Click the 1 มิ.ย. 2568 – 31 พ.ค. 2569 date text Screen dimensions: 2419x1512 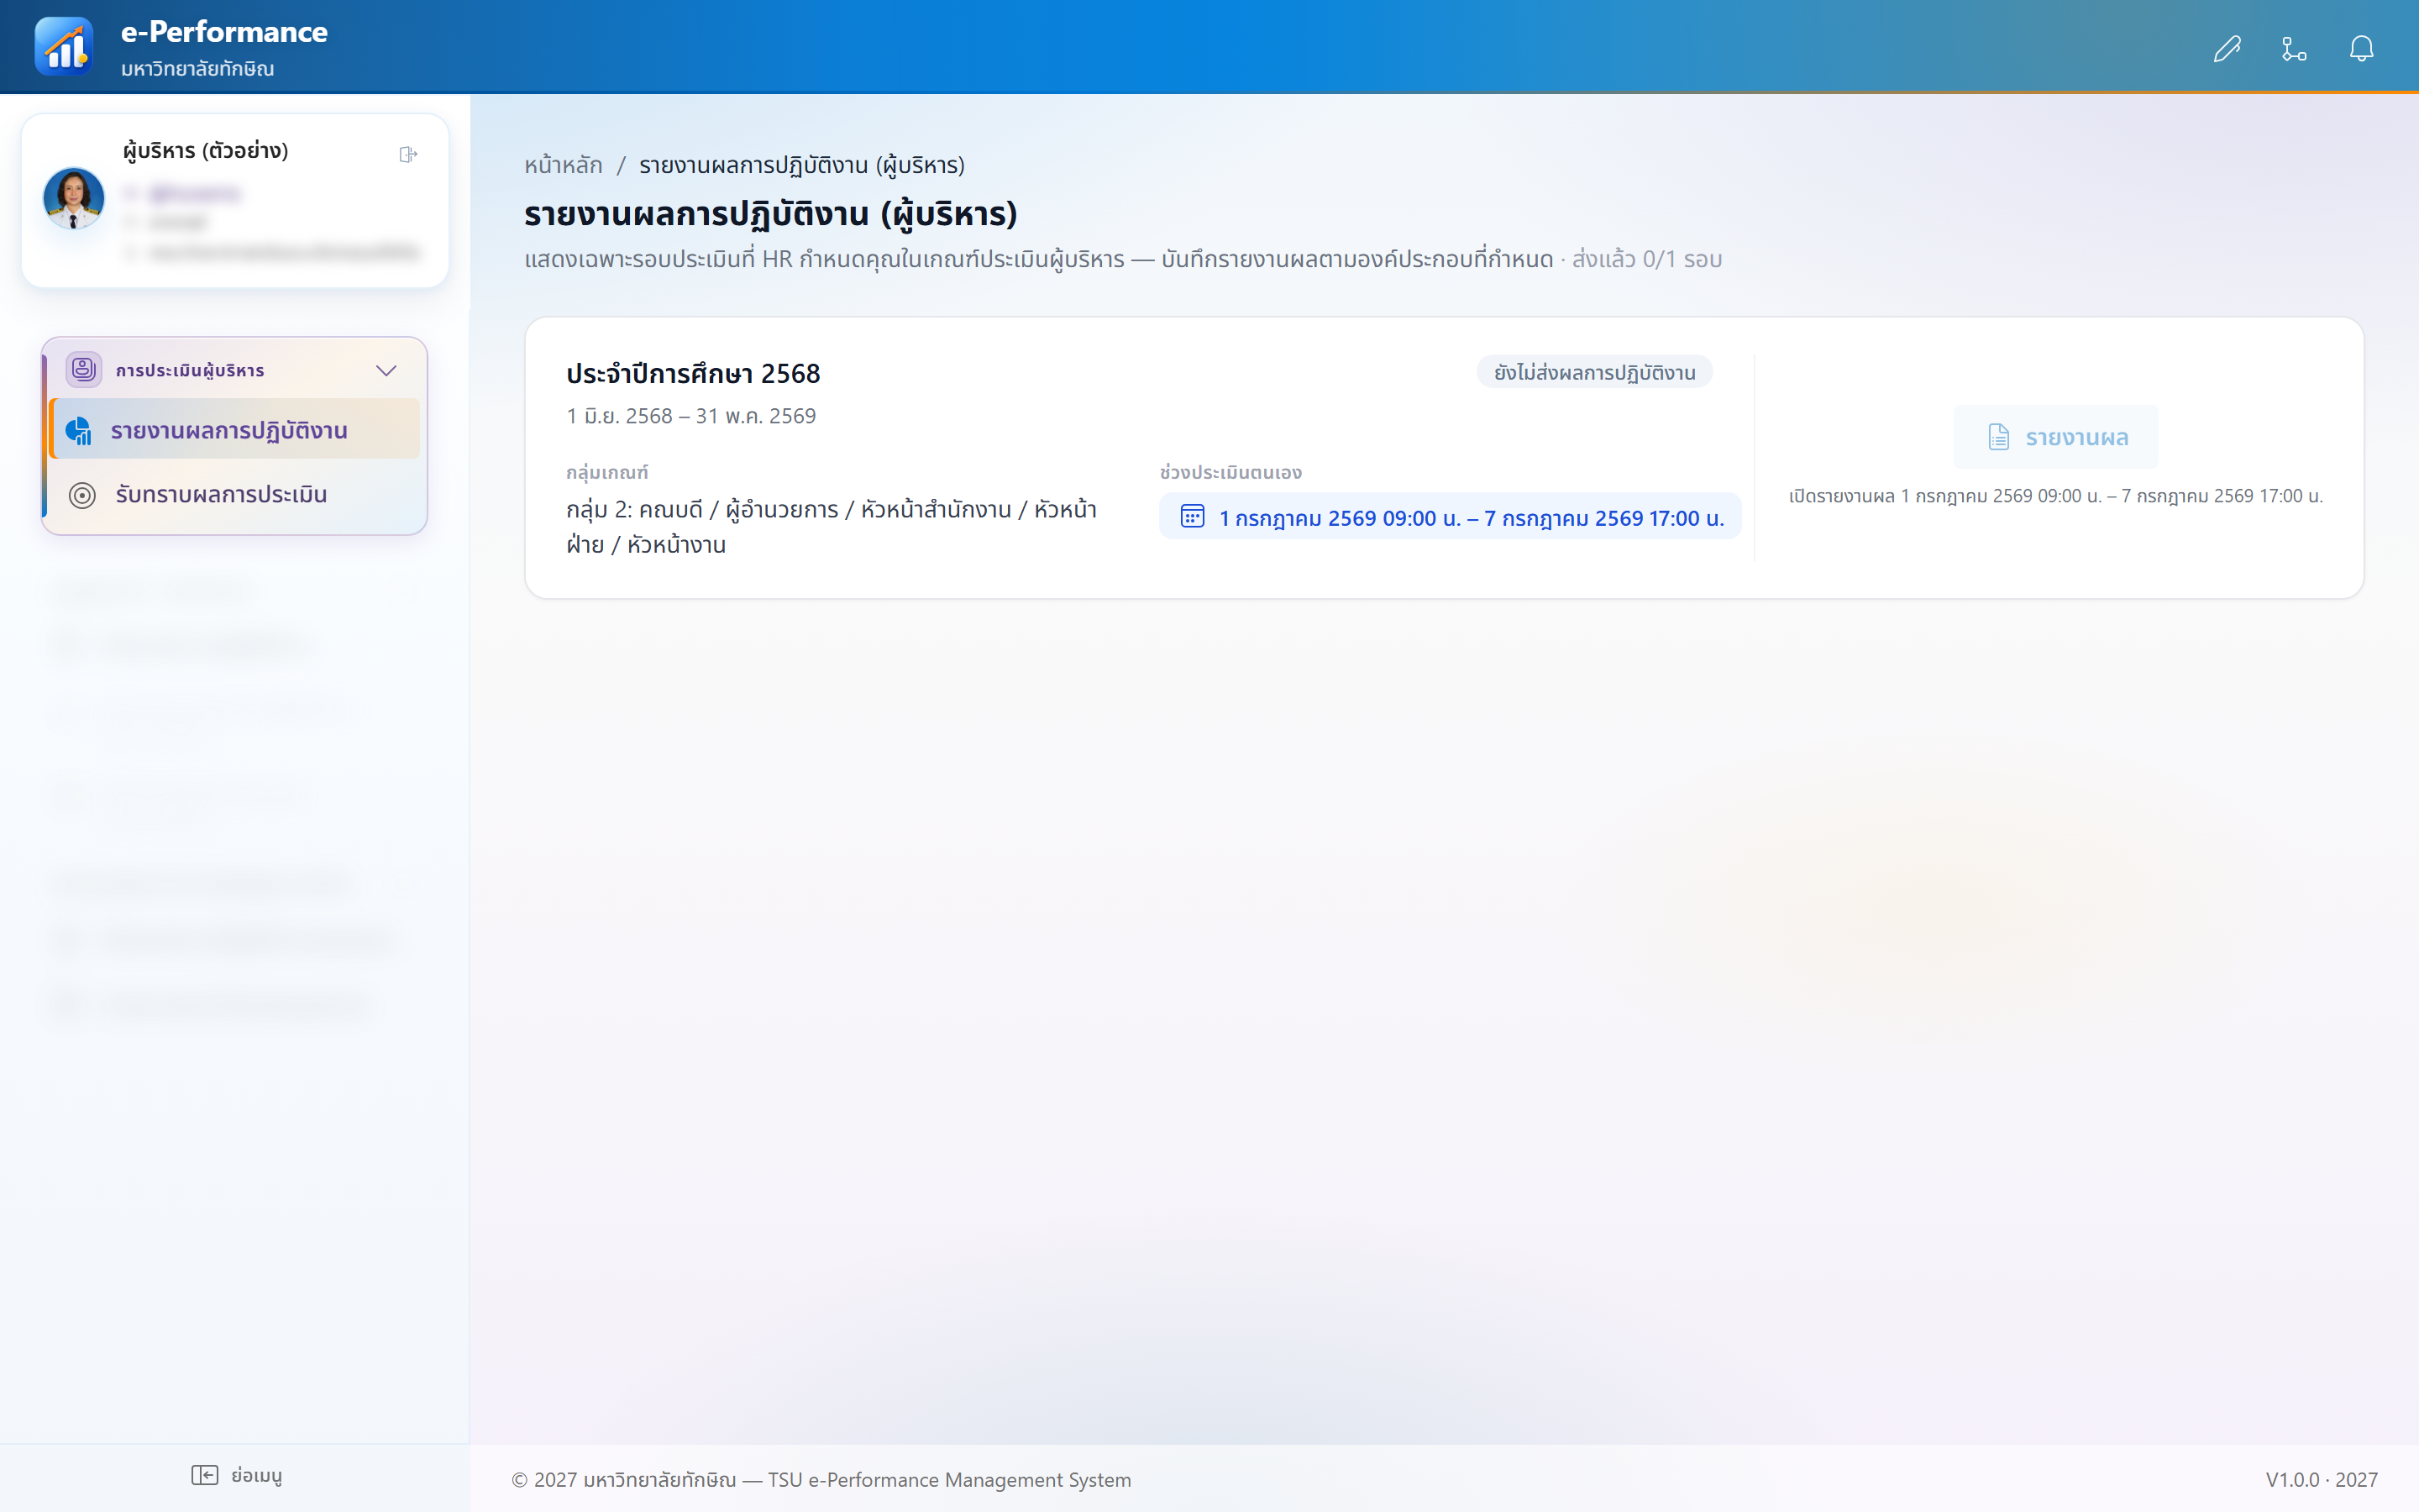point(690,416)
